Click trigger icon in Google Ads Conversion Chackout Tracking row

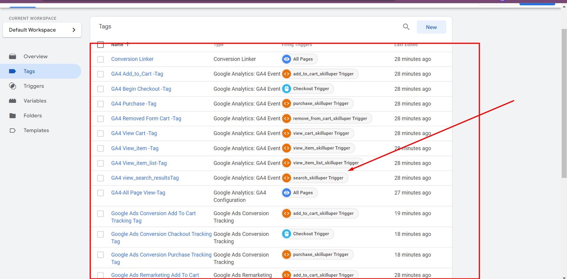click(287, 234)
